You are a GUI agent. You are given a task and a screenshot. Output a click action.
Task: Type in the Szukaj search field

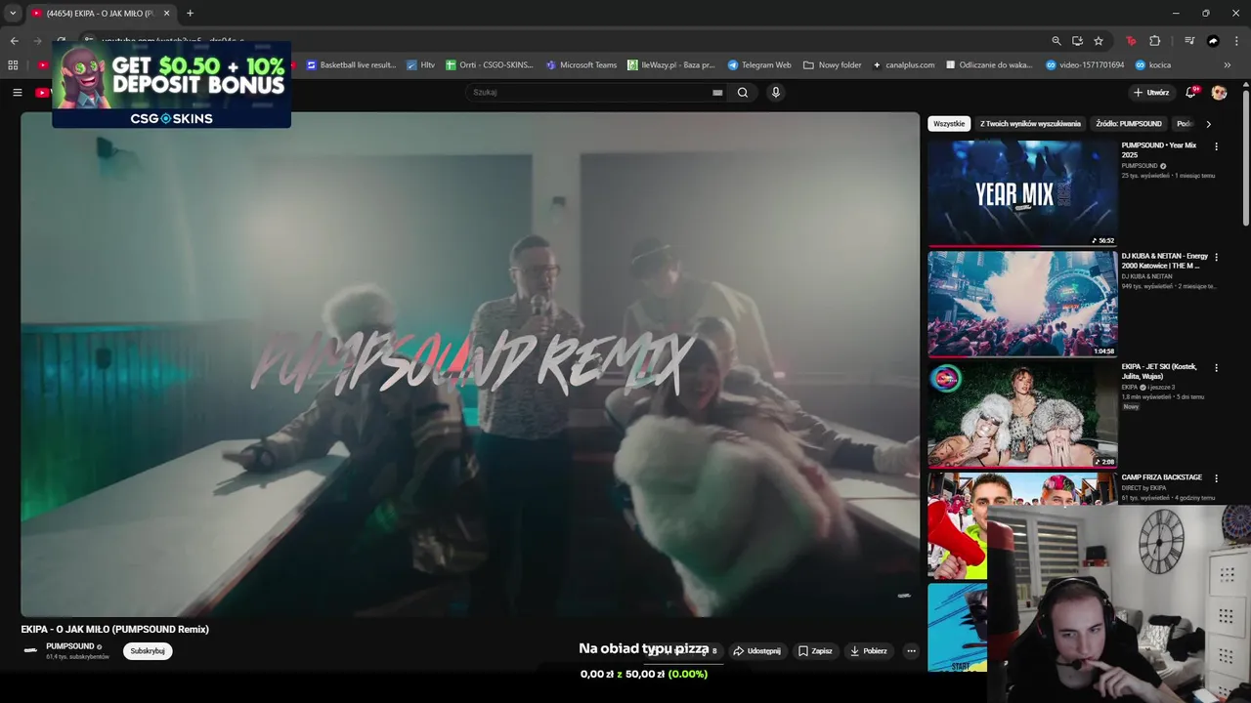pyautogui.click(x=588, y=93)
